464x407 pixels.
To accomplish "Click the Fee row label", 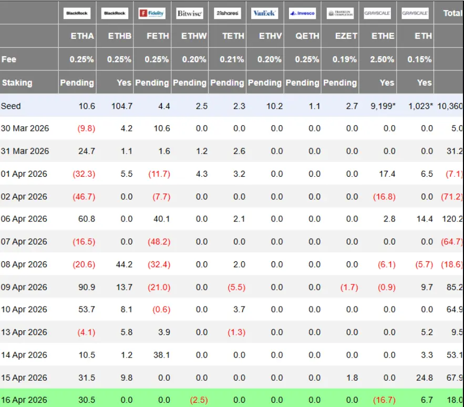I will point(9,59).
